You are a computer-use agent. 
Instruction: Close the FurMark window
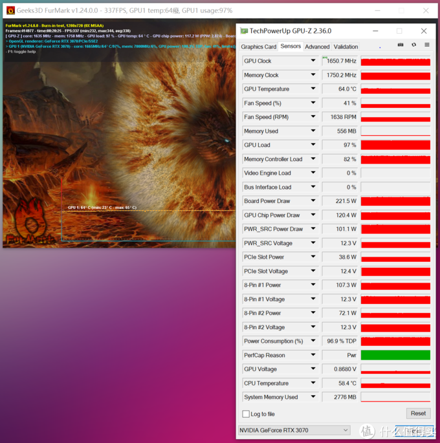[x=426, y=11]
